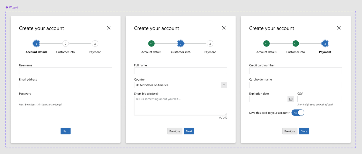Click the blue step 2 circle for Customer info

point(180,44)
